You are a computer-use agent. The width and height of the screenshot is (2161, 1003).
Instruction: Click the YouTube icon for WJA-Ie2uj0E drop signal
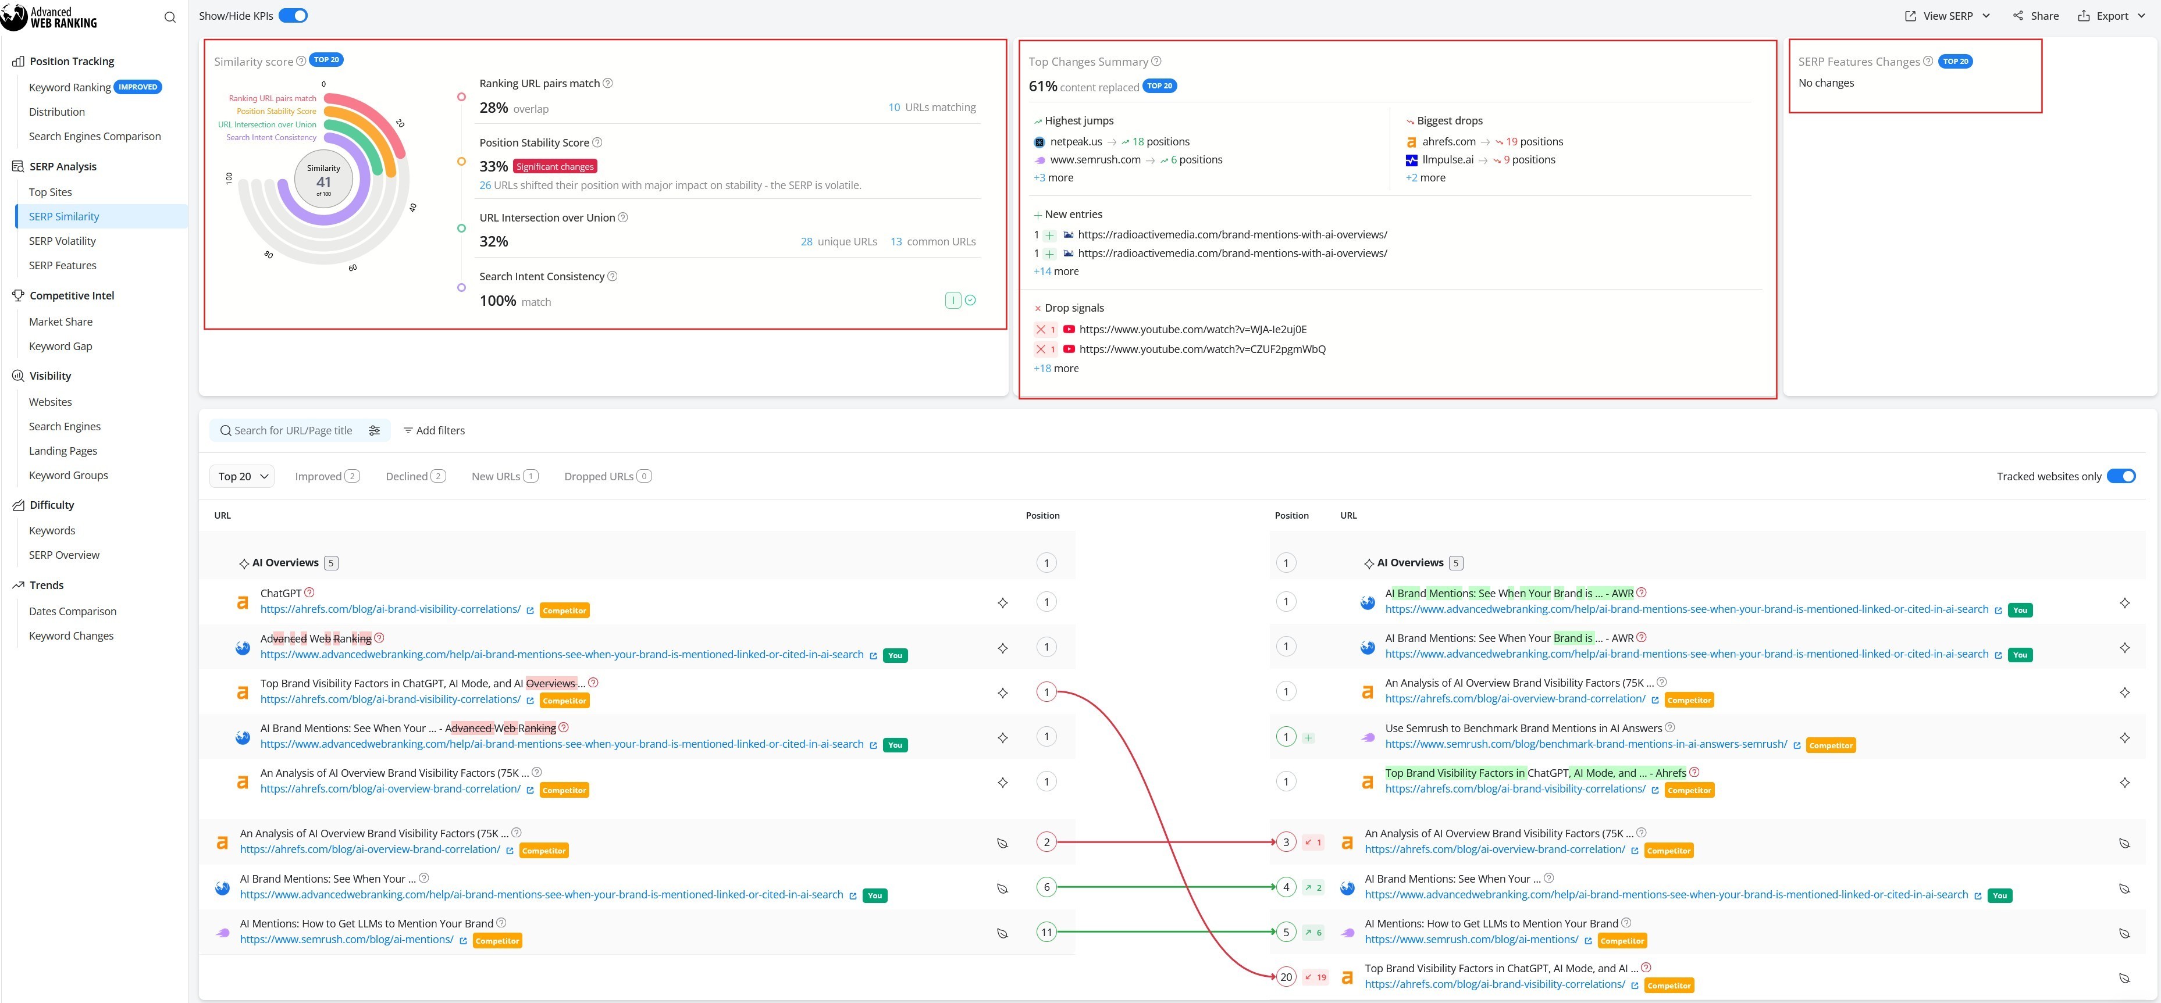pyautogui.click(x=1069, y=330)
